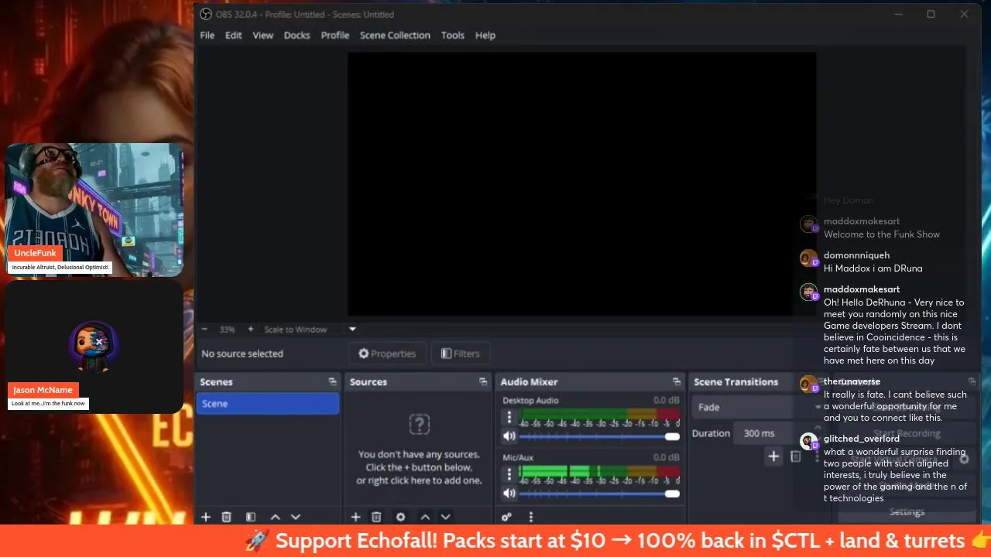Open source properties gear in Sources toolbar

pos(400,517)
